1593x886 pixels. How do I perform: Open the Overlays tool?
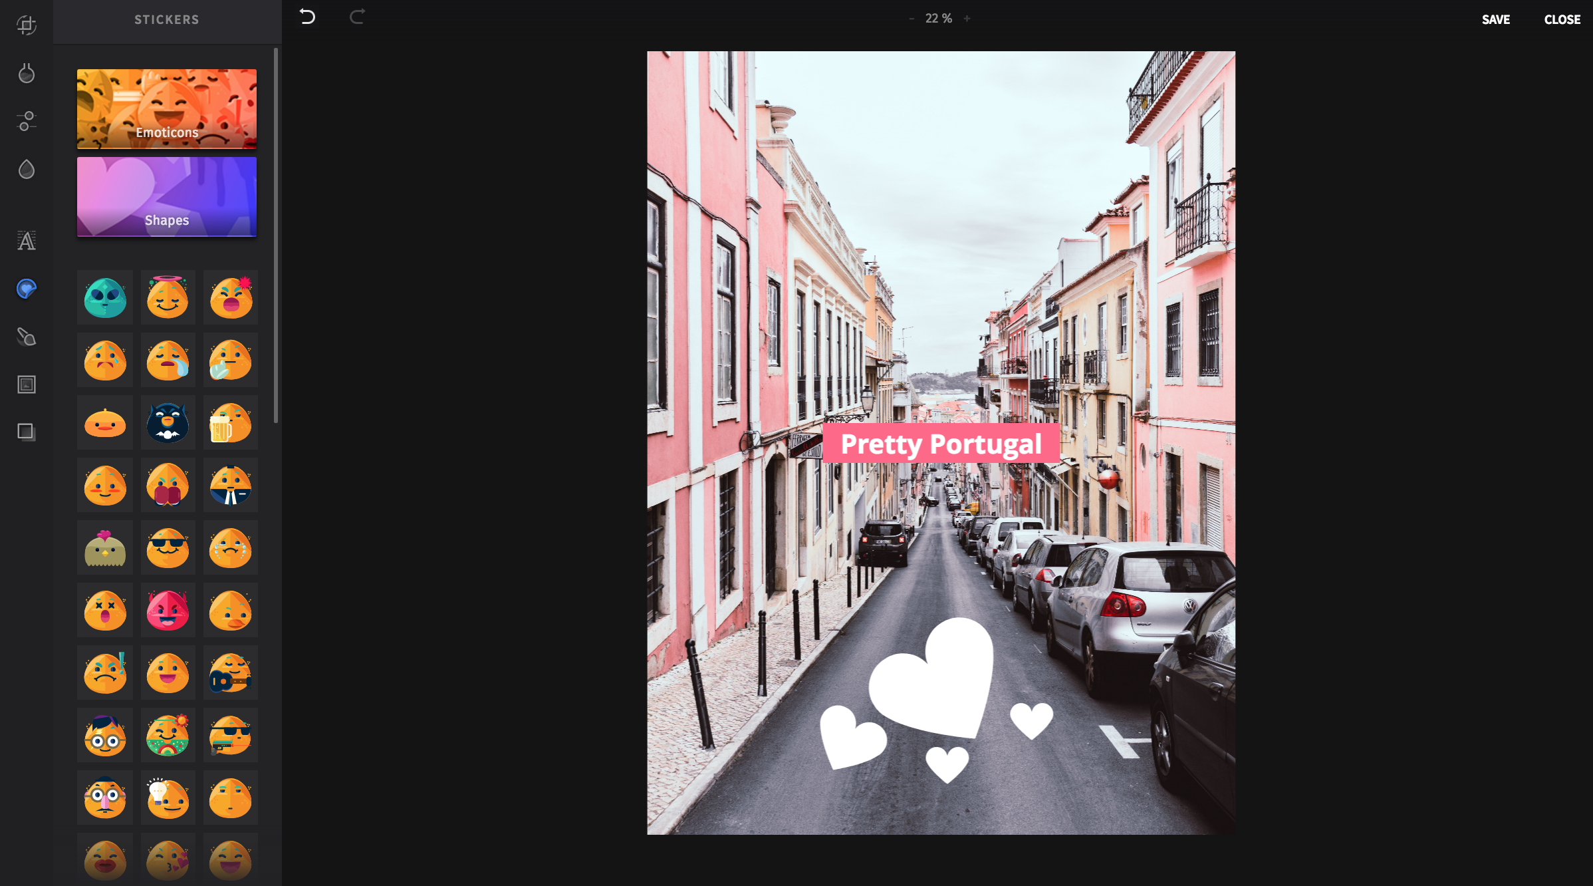click(27, 432)
